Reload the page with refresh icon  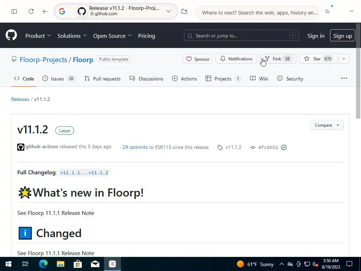tap(31, 11)
